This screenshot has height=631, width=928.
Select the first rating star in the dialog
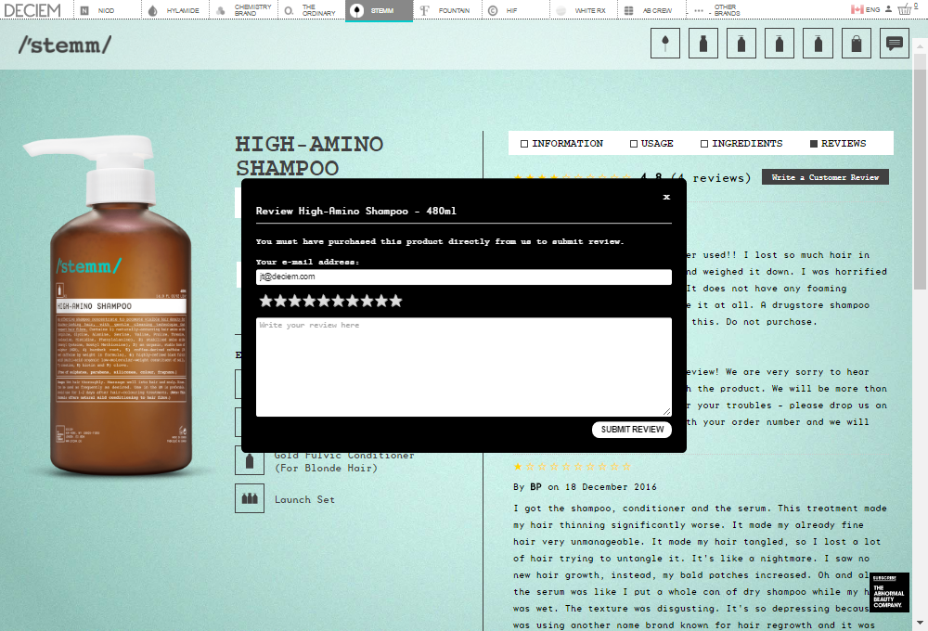(x=266, y=302)
